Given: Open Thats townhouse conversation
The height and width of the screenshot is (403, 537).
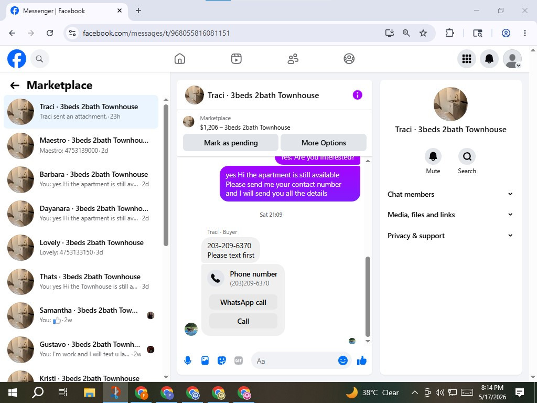Looking at the screenshot, I should (x=81, y=282).
